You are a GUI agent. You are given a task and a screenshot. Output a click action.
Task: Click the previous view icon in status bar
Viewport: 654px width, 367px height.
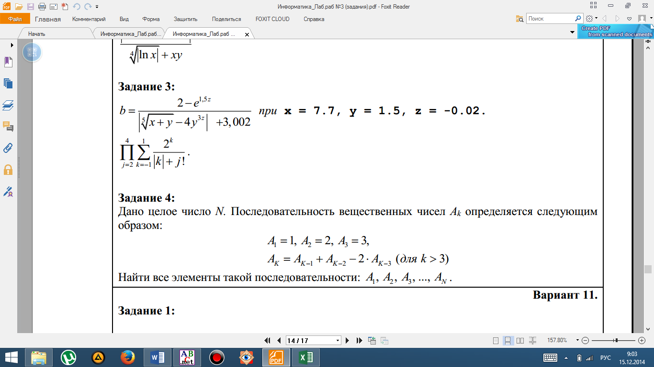coord(372,340)
